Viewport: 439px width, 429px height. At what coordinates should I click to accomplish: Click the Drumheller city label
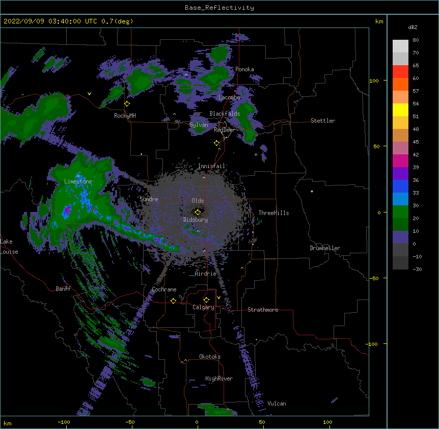325,248
